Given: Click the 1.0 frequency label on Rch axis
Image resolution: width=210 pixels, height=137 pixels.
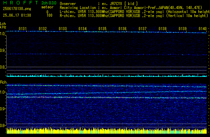Looking at the screenshot, I should click(x=3, y=92).
